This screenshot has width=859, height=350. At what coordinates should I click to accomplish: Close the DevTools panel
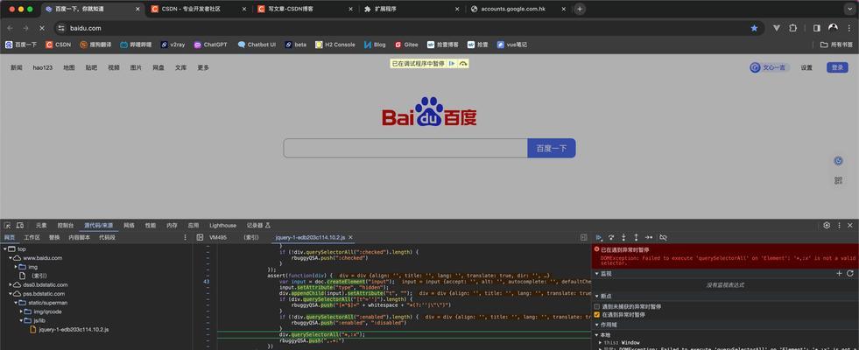pyautogui.click(x=850, y=225)
